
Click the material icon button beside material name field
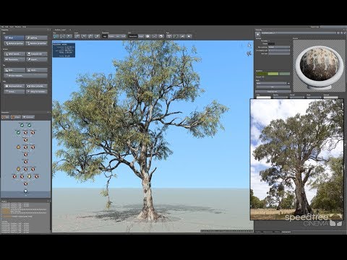click(x=258, y=35)
